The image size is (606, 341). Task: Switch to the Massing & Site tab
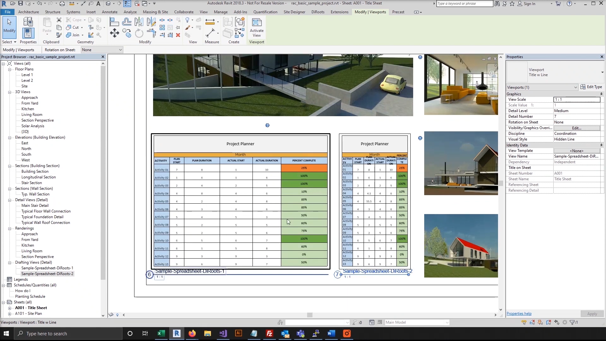tap(155, 12)
